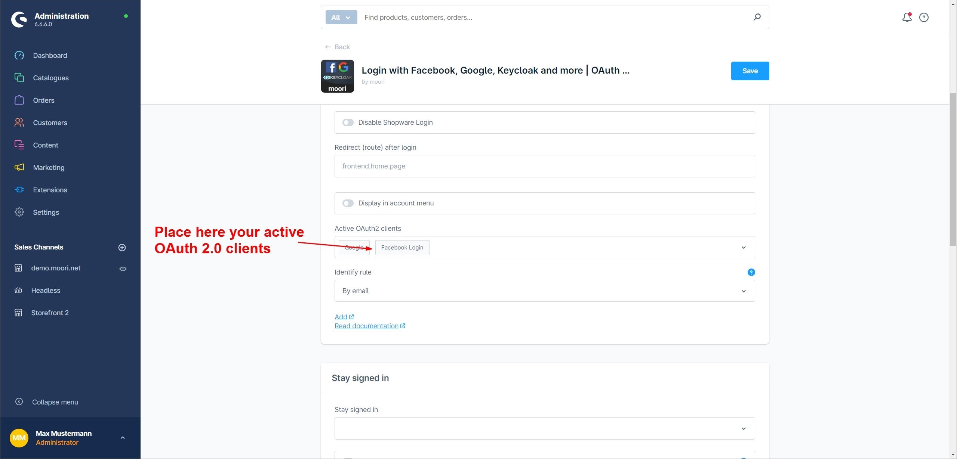The width and height of the screenshot is (957, 459).
Task: Toggle the Display in account menu switch
Action: 348,203
